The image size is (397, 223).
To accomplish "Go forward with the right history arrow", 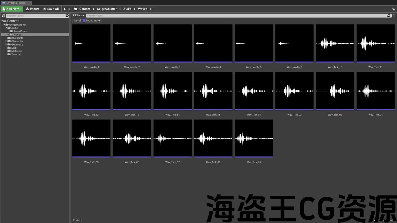I will (x=69, y=9).
